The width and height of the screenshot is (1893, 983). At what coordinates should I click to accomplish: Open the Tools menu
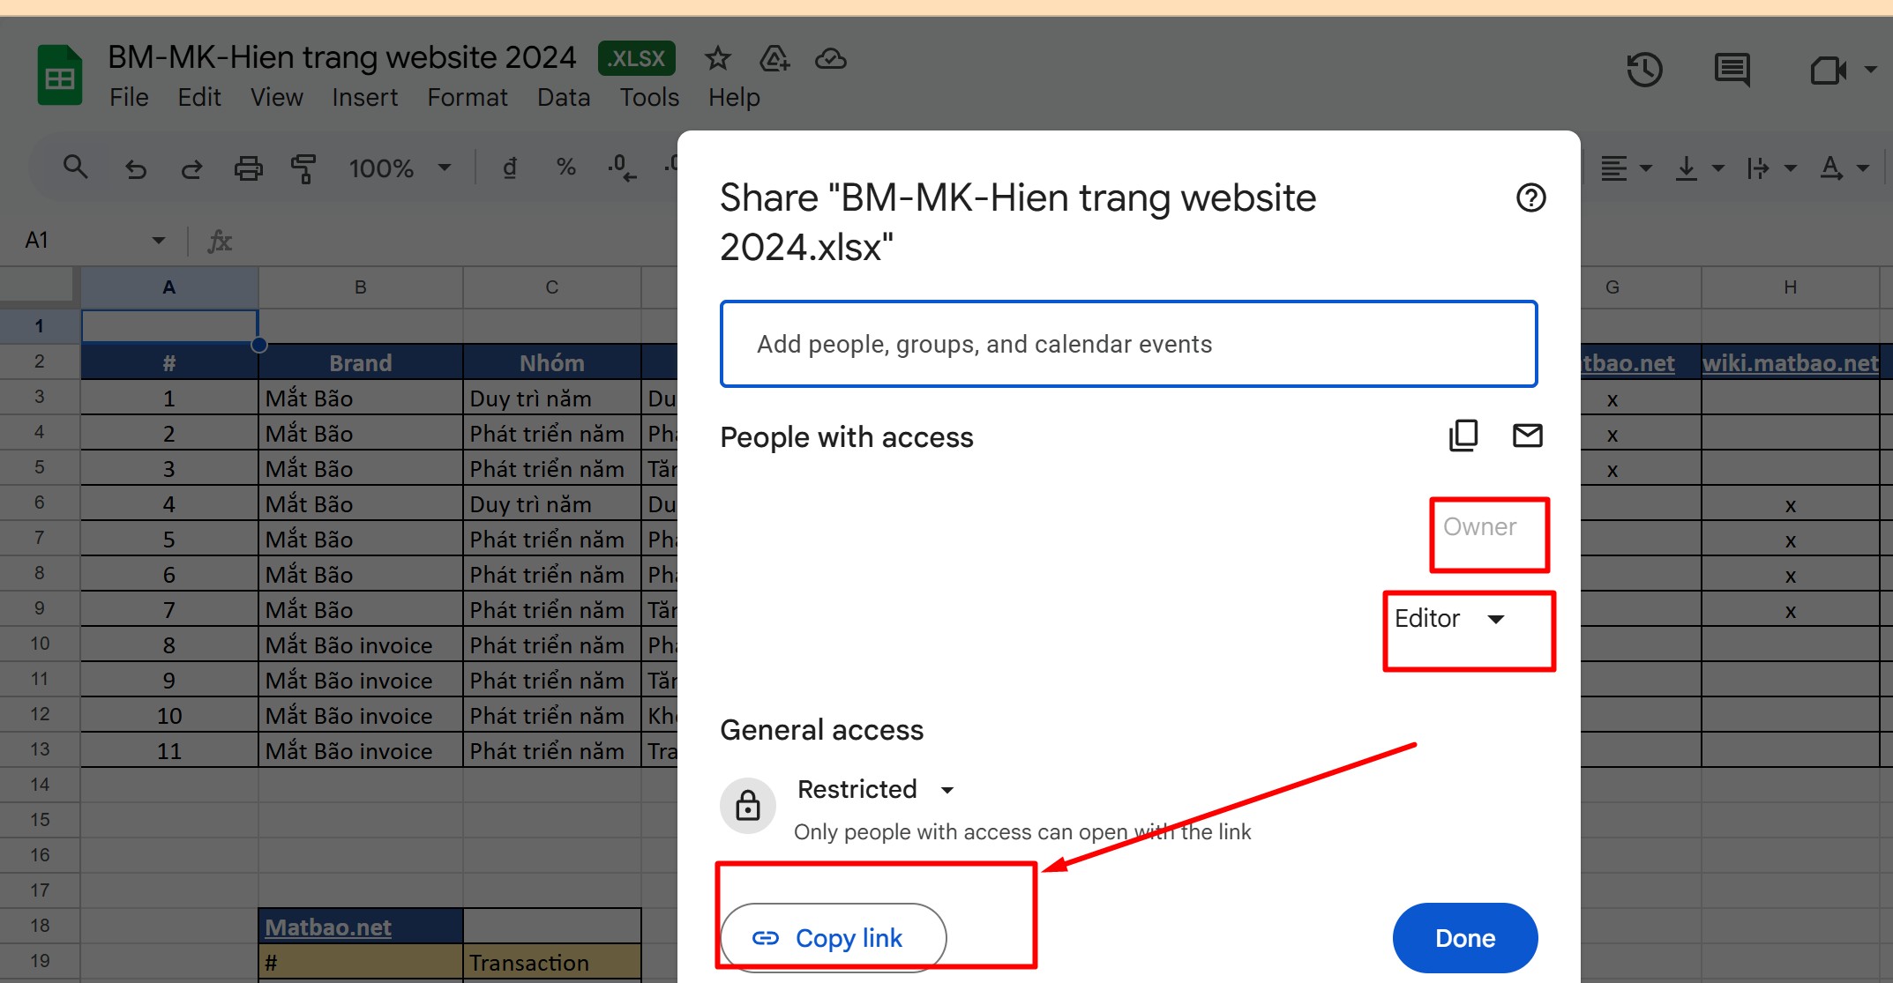[x=649, y=97]
